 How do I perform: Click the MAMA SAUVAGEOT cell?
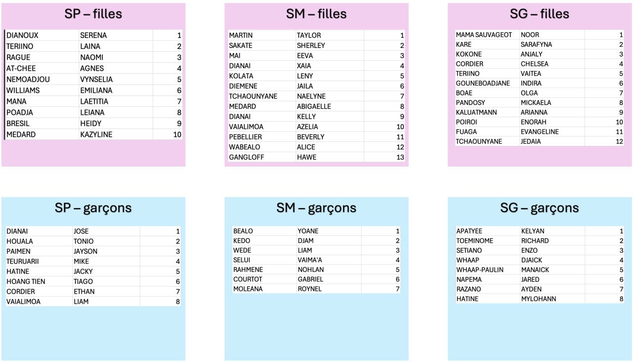coord(487,35)
